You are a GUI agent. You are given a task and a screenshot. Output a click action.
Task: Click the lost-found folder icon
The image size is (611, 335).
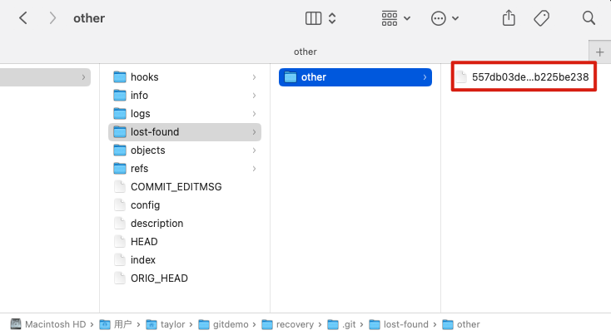[120, 132]
